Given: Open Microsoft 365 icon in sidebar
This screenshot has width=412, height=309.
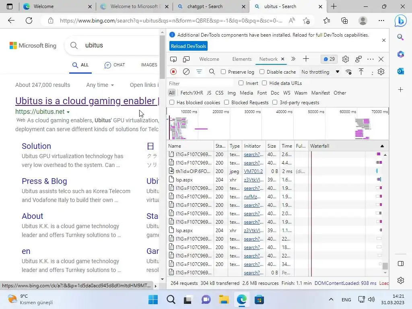Looking at the screenshot, I should [400, 54].
